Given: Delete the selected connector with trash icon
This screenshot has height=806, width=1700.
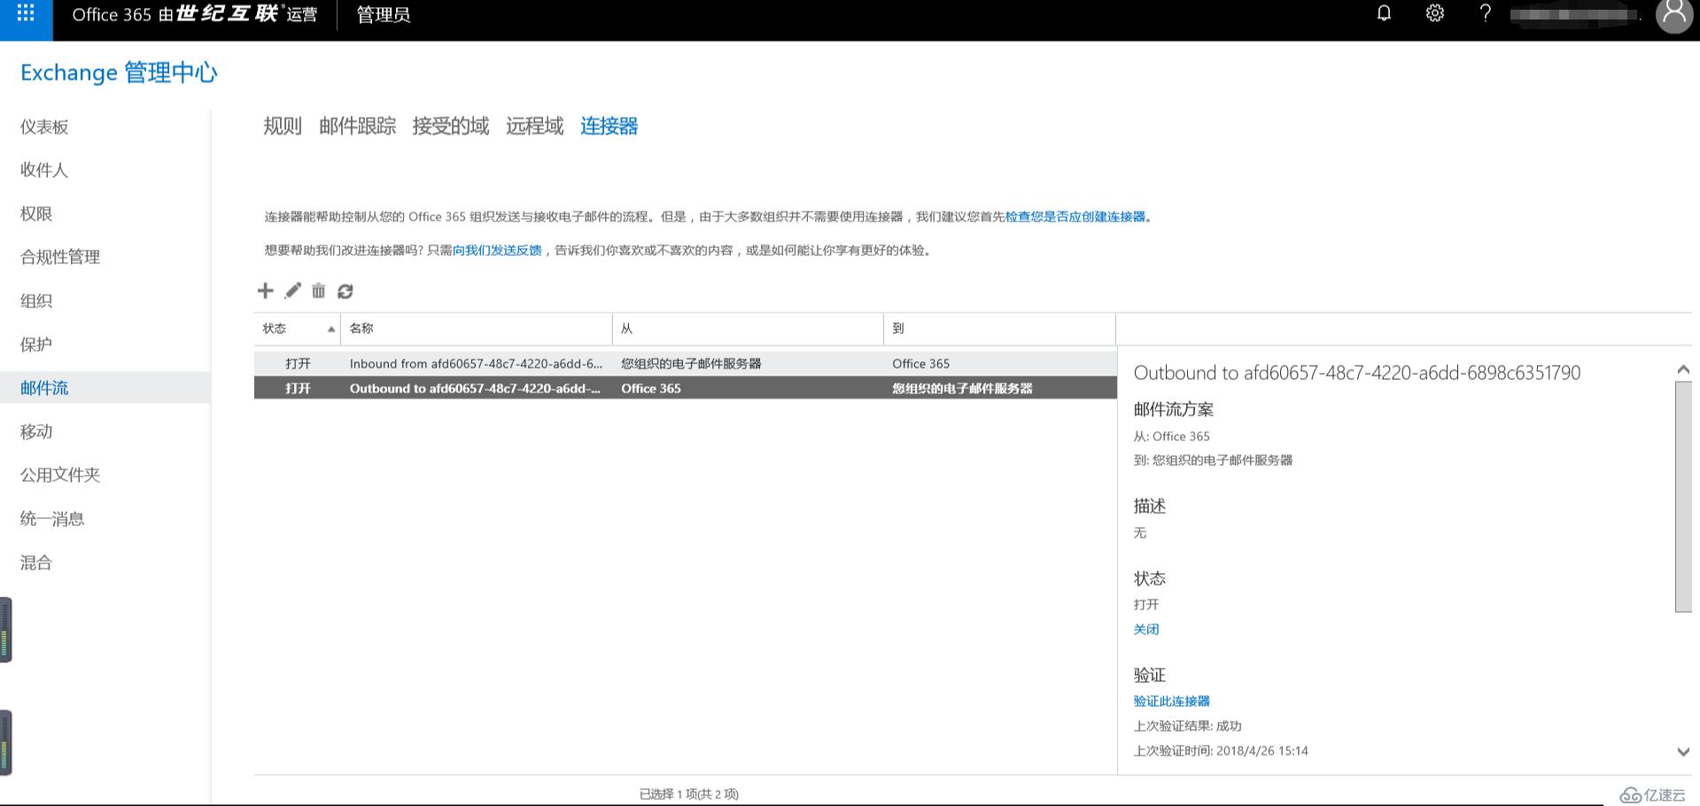Looking at the screenshot, I should pos(319,291).
